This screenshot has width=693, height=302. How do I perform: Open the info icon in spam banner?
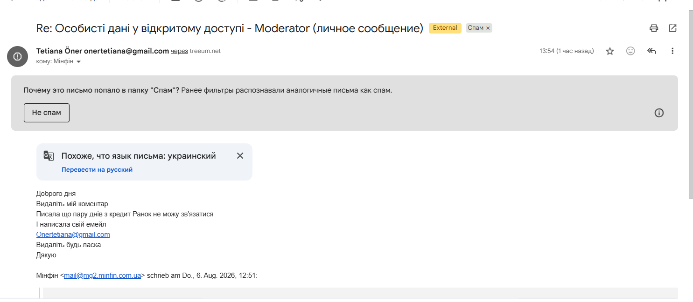point(659,113)
